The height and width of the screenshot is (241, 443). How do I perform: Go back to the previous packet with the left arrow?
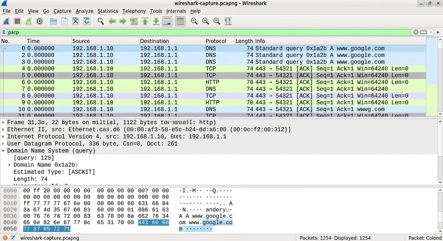112,21
